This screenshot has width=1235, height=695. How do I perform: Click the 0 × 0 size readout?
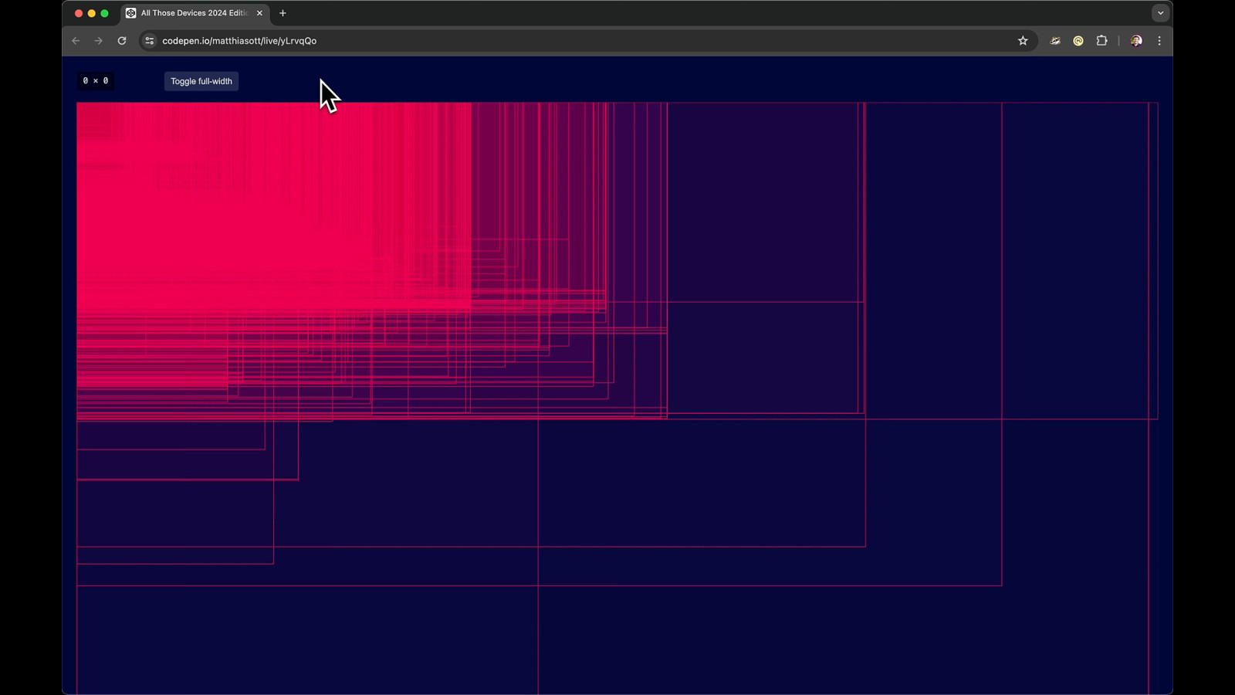click(x=96, y=81)
